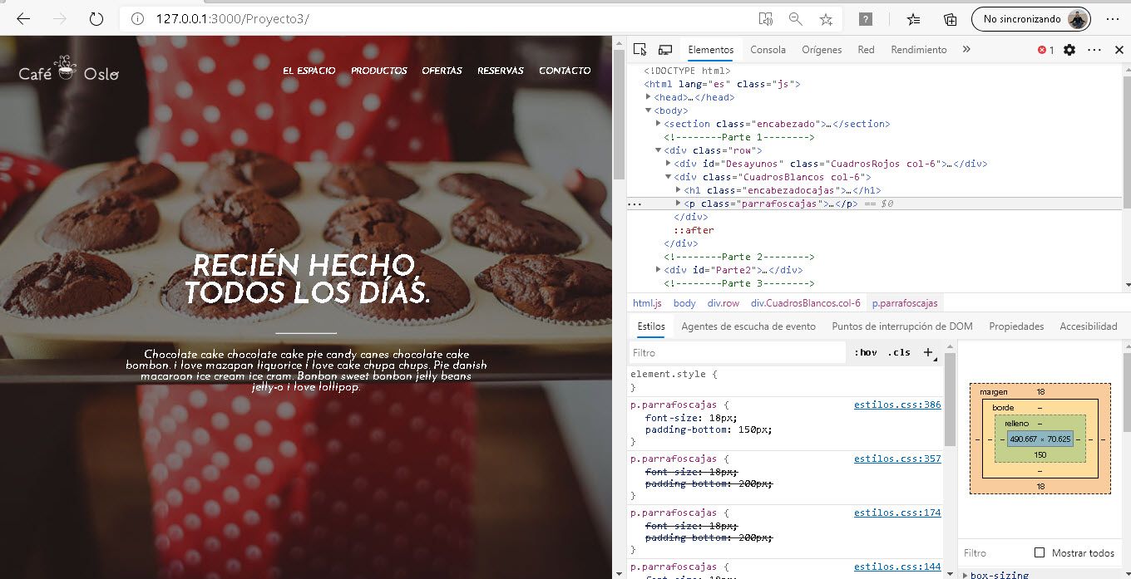Add new style rule plus icon
This screenshot has width=1131, height=579.
928,352
